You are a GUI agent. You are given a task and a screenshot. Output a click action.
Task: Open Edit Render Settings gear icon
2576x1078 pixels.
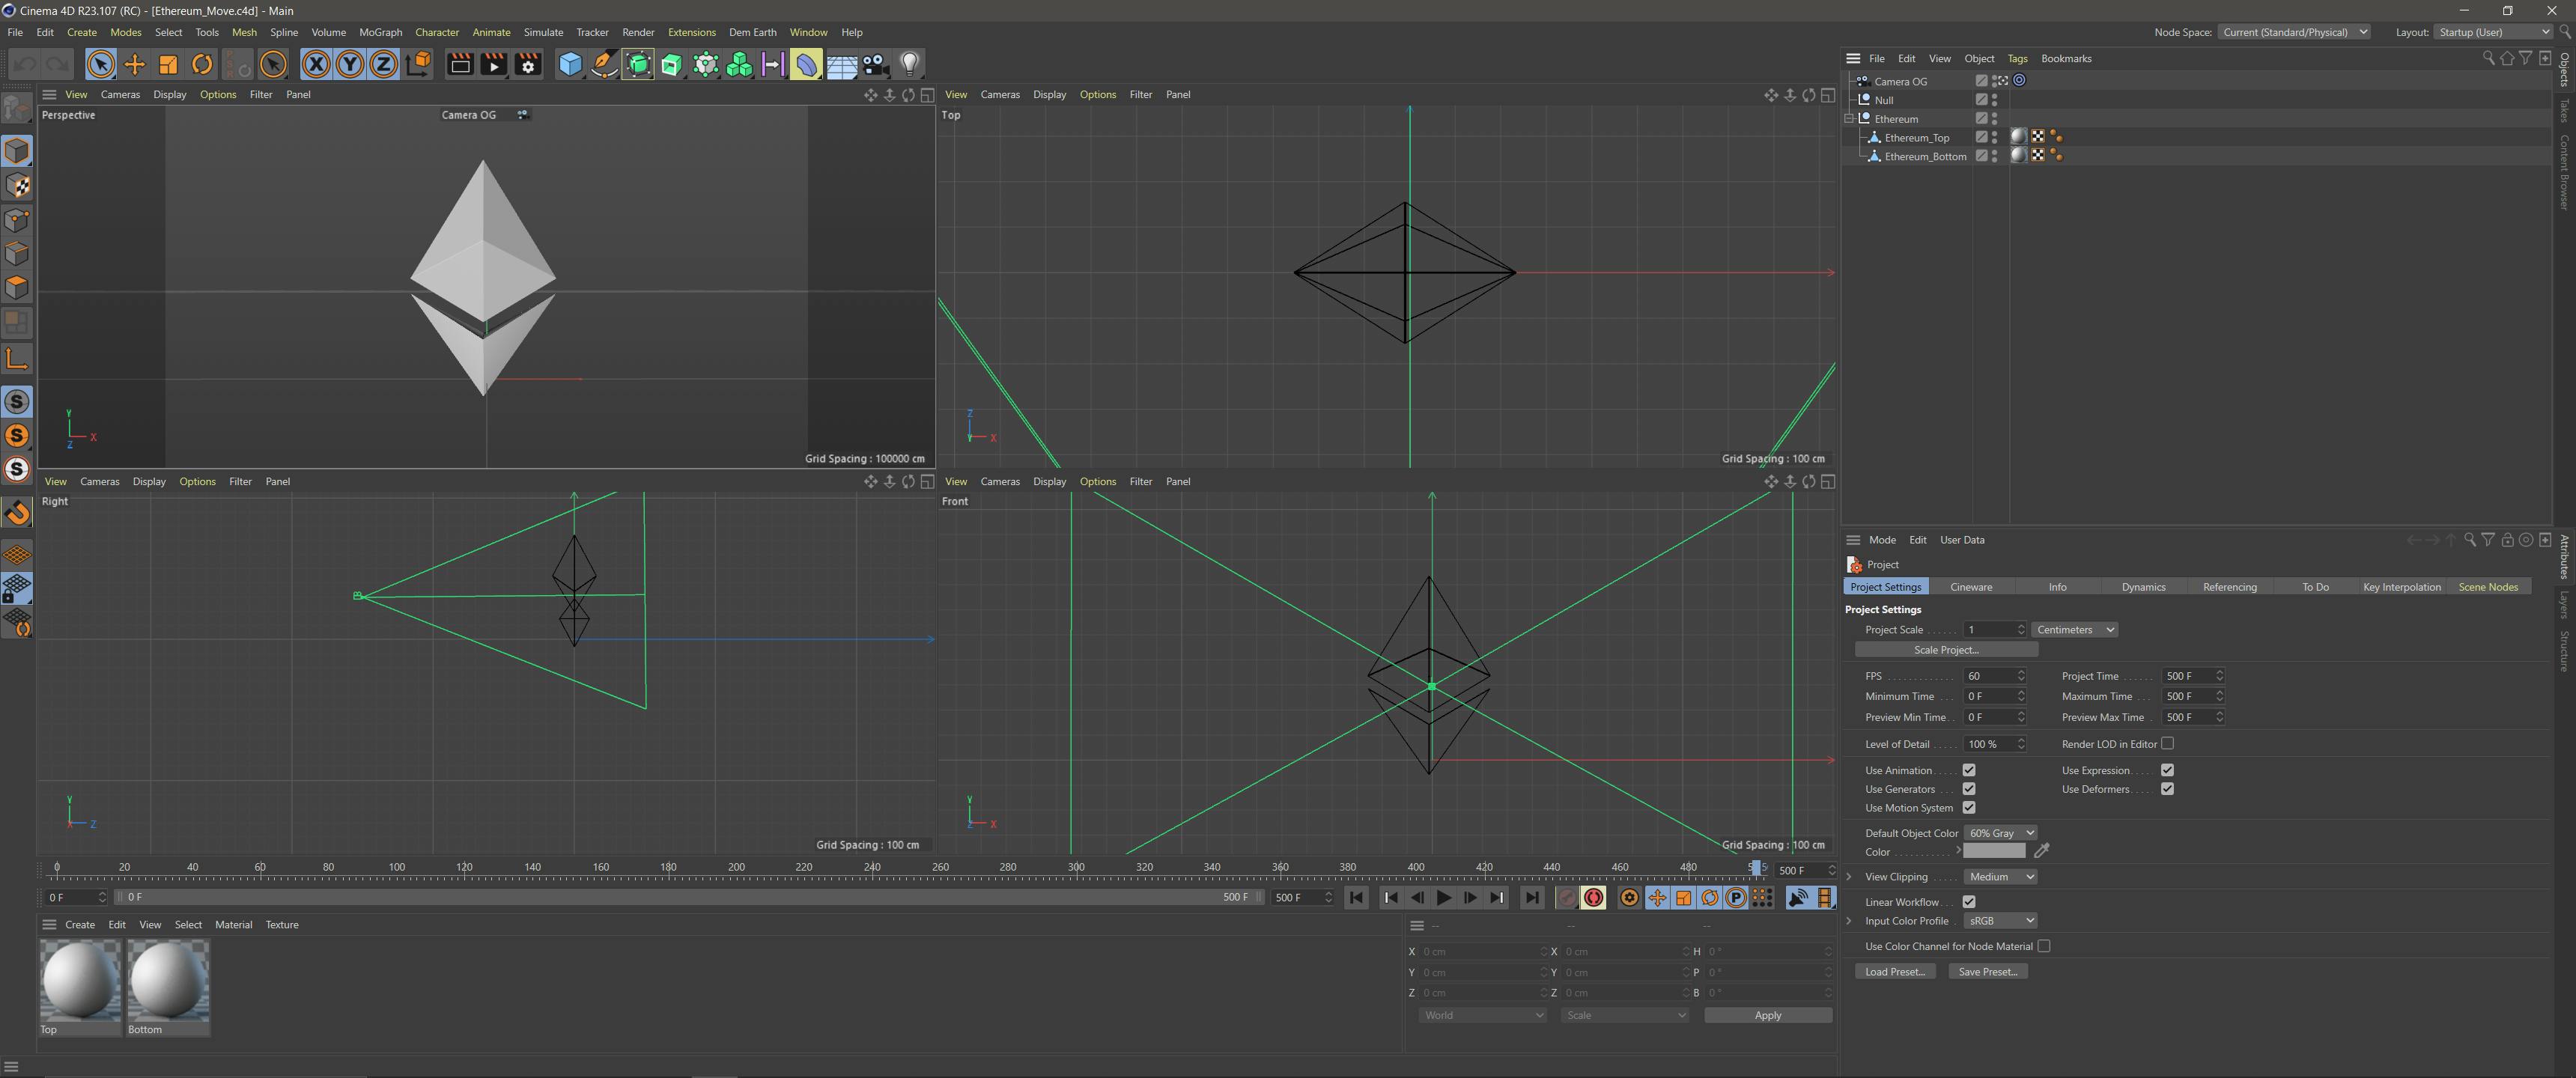[x=528, y=65]
